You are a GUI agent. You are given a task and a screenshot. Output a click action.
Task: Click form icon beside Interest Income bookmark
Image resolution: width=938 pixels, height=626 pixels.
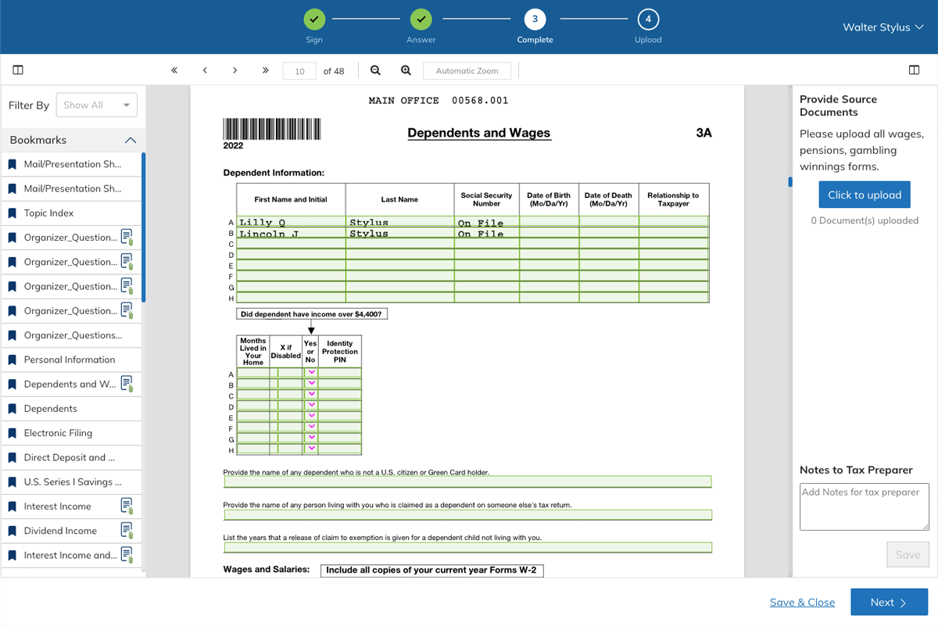pos(126,506)
